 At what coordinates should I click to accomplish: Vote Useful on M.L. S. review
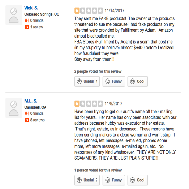click(87, 180)
